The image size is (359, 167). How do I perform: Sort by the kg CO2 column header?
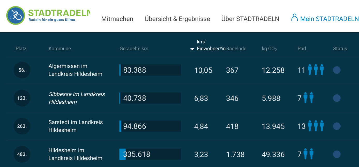[269, 49]
